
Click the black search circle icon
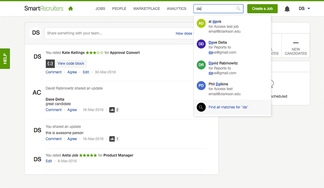[201, 107]
